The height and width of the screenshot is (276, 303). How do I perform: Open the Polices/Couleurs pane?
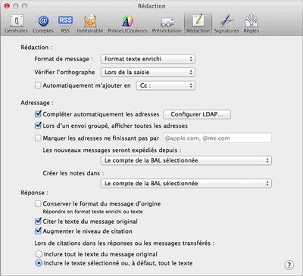127,24
